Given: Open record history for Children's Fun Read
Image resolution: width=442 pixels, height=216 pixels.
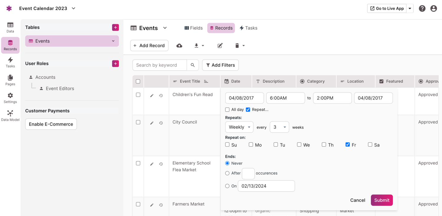Looking at the screenshot, I should click(161, 95).
